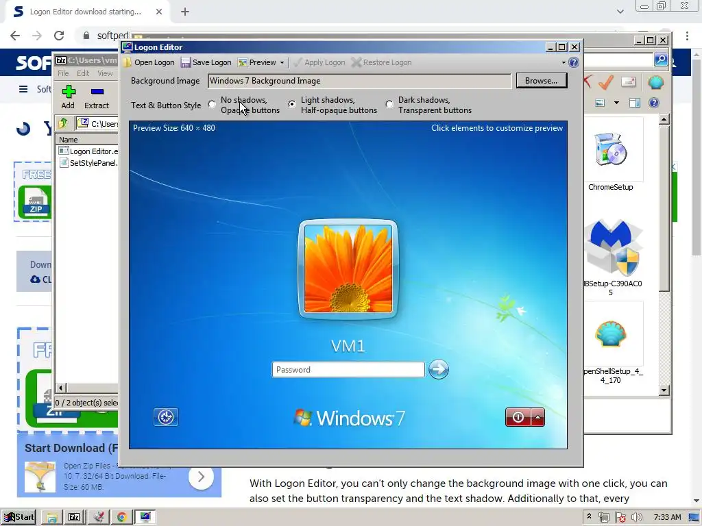Open the 7-Zip File menu
The height and width of the screenshot is (526, 702).
(63, 73)
